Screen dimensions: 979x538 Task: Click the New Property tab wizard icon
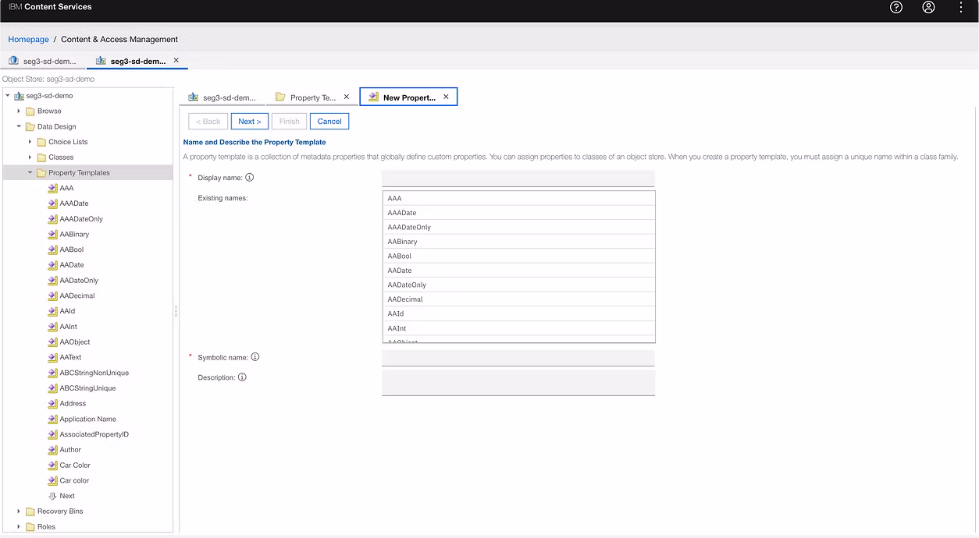point(374,97)
